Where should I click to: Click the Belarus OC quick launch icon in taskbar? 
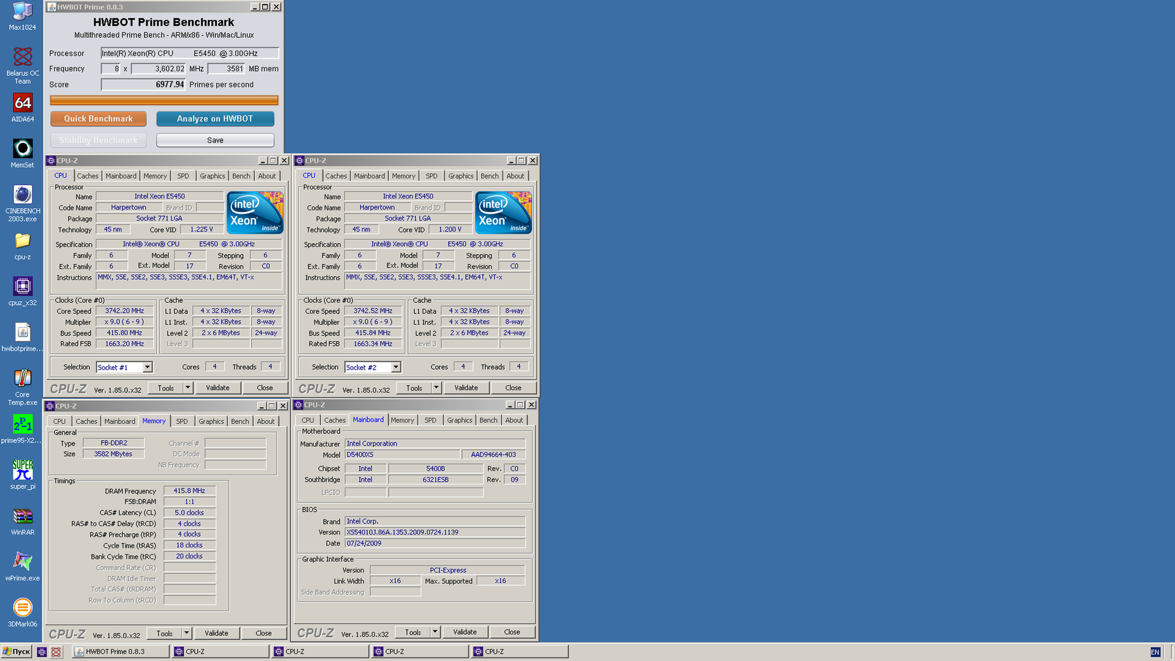(x=56, y=652)
